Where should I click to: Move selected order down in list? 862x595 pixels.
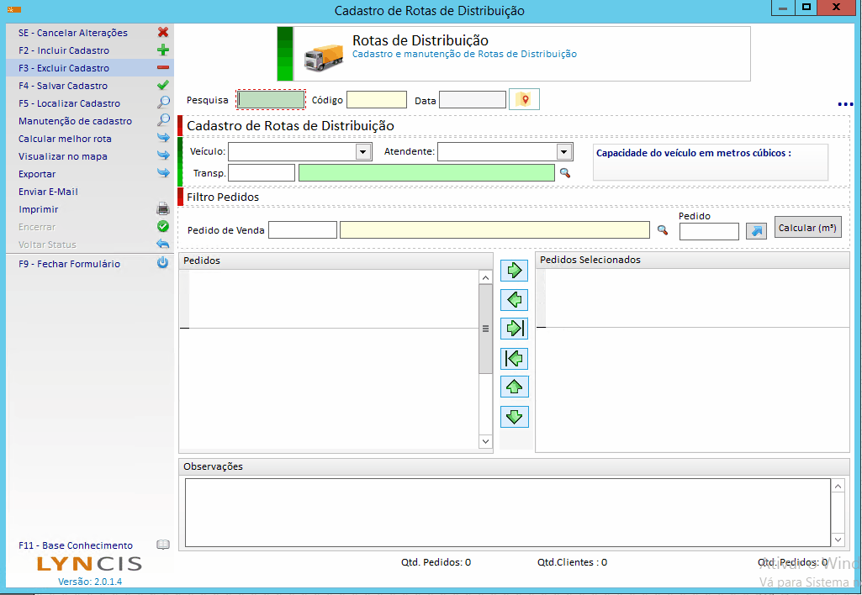[x=514, y=416]
